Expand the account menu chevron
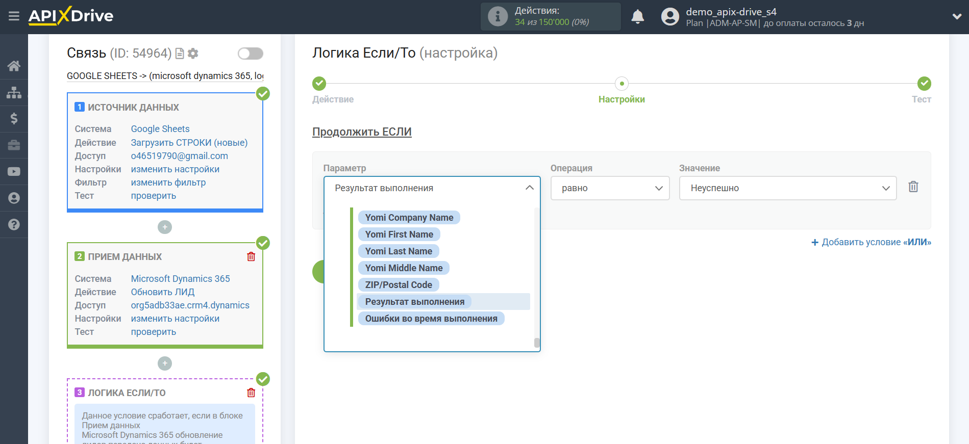 pyautogui.click(x=957, y=16)
